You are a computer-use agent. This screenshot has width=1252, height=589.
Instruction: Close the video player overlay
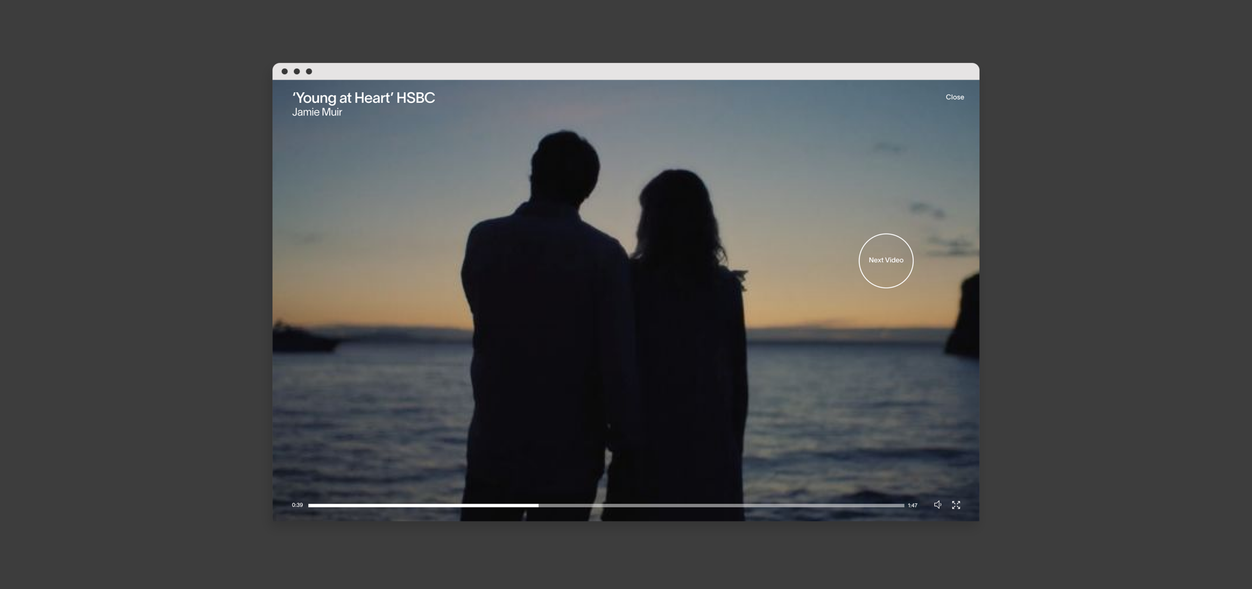coord(954,97)
